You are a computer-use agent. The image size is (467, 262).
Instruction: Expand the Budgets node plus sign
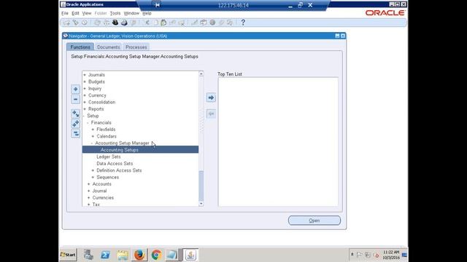click(x=85, y=82)
